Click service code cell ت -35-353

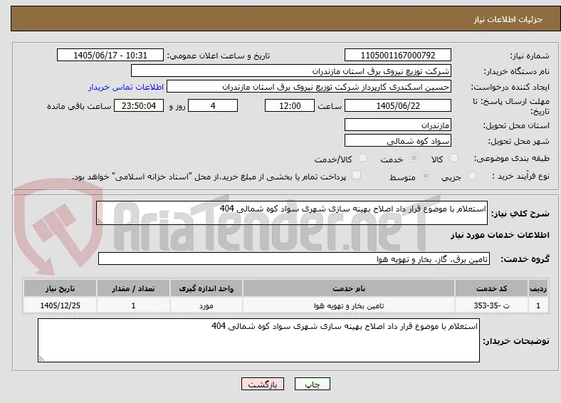coord(492,305)
